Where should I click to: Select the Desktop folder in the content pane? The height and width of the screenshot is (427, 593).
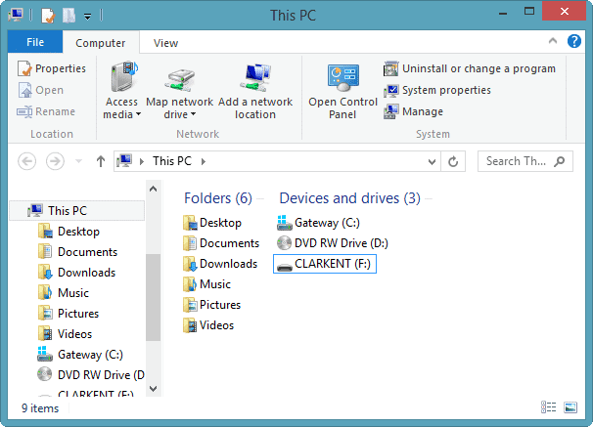point(212,223)
